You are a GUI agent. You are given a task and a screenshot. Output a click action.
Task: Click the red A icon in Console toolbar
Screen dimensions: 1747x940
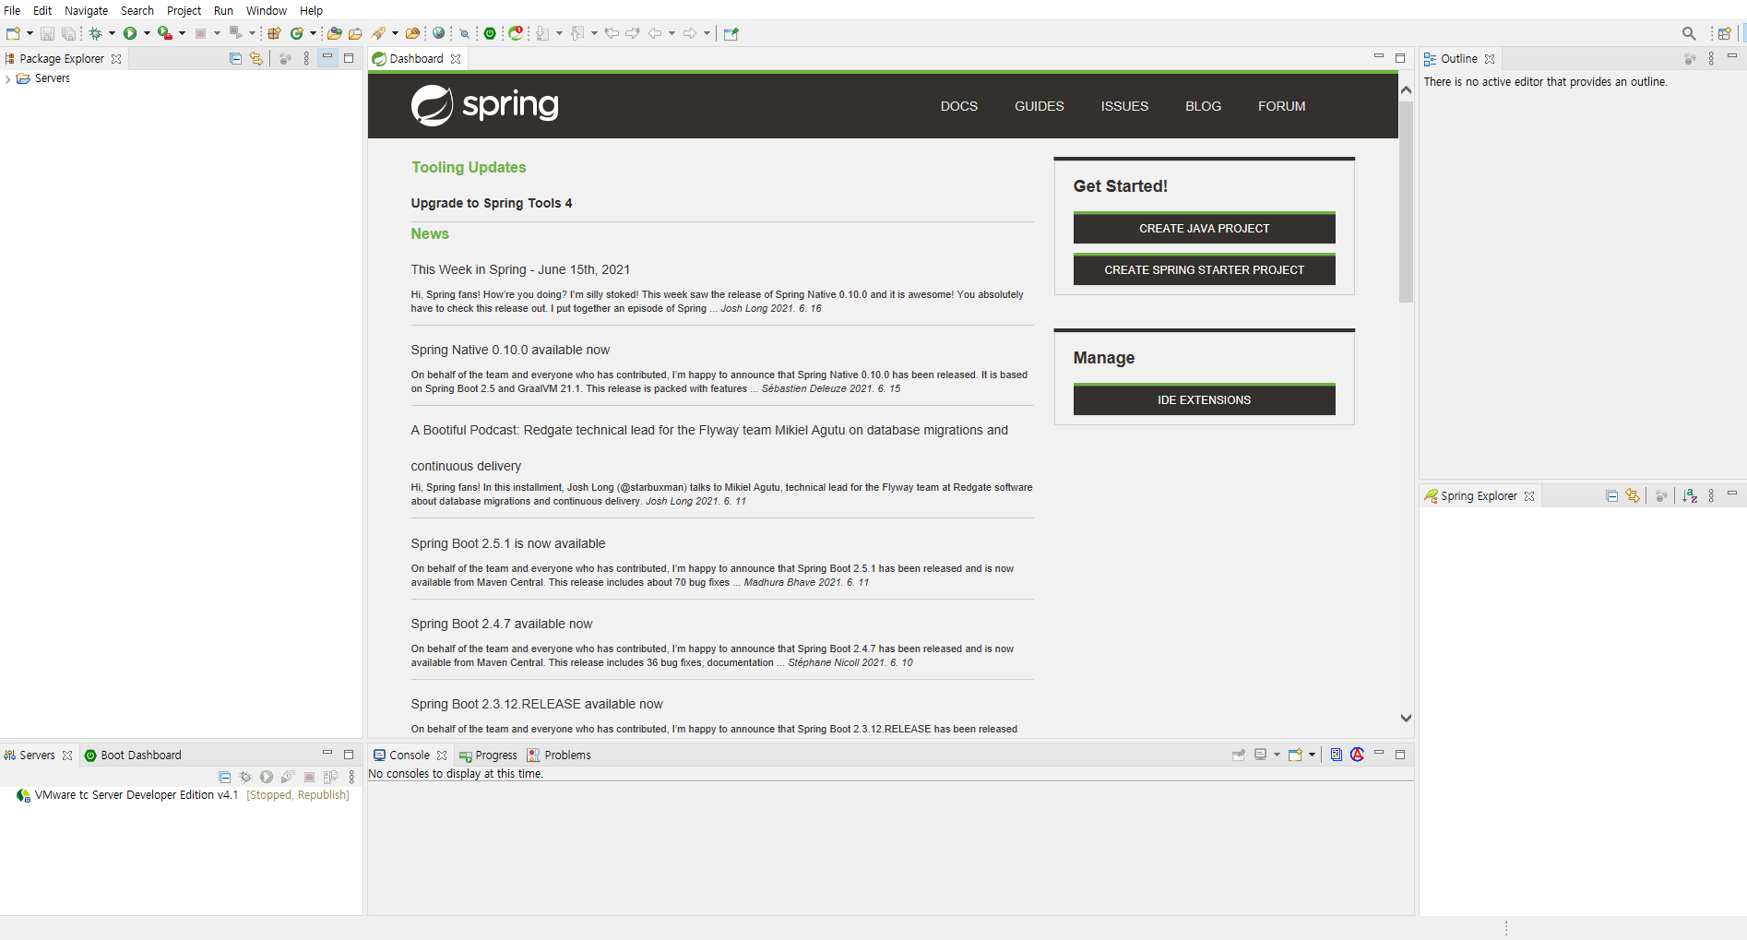[x=1358, y=755]
